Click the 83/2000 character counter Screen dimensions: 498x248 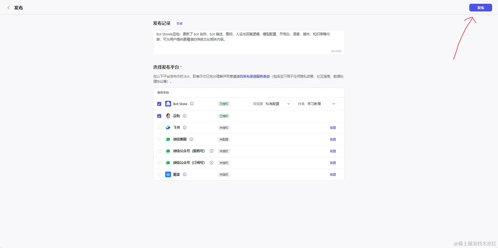pos(336,51)
